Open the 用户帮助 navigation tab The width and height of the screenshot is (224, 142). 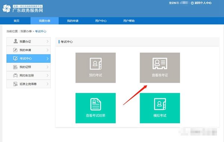pos(129,21)
